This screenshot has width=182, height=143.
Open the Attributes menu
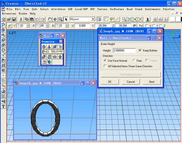click(58, 9)
